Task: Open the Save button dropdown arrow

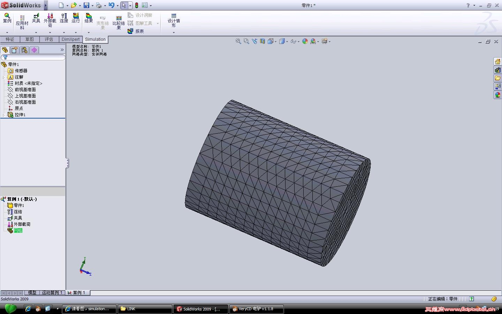Action: (92, 6)
